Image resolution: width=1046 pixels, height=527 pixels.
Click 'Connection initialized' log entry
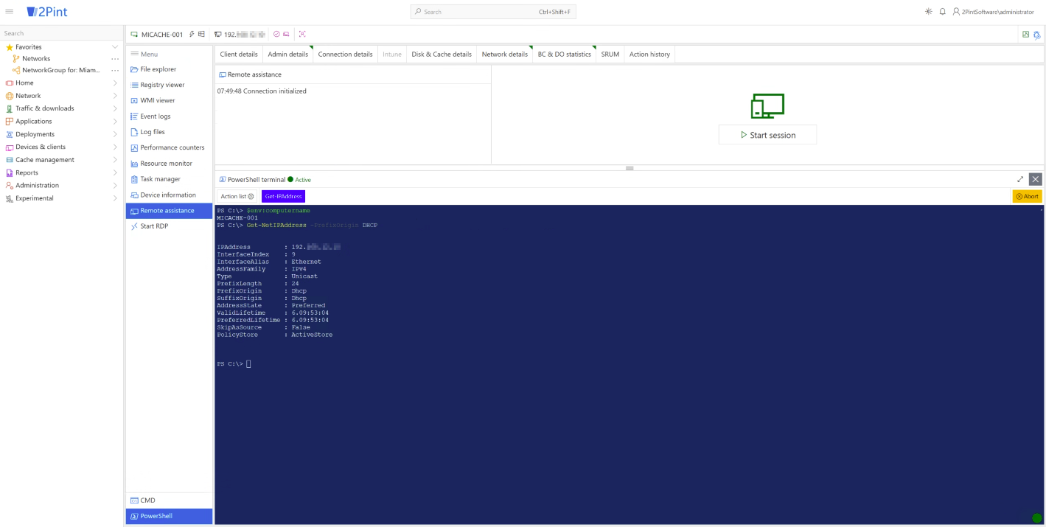(262, 91)
